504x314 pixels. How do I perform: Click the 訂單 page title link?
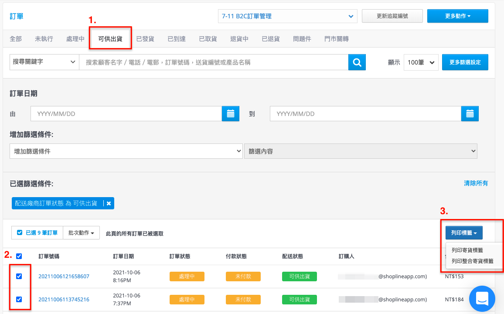17,16
